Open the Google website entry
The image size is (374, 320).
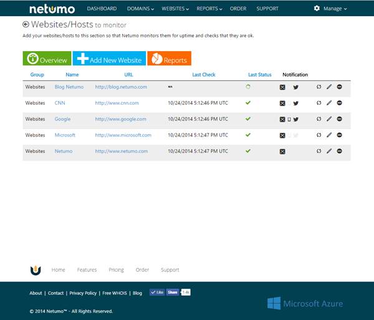tap(62, 119)
